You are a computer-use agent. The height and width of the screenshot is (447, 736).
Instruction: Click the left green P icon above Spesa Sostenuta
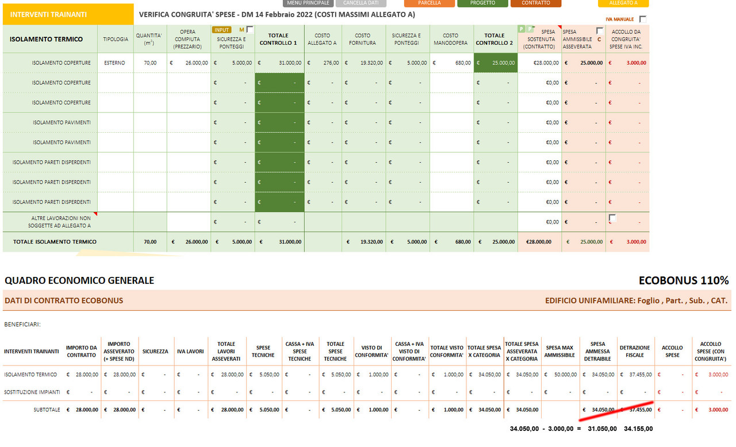[x=521, y=29]
